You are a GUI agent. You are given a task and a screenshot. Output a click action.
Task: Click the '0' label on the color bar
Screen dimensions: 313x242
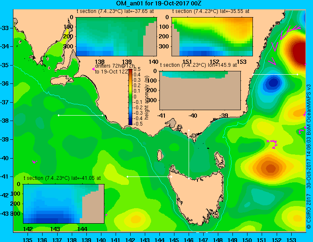point(135,96)
